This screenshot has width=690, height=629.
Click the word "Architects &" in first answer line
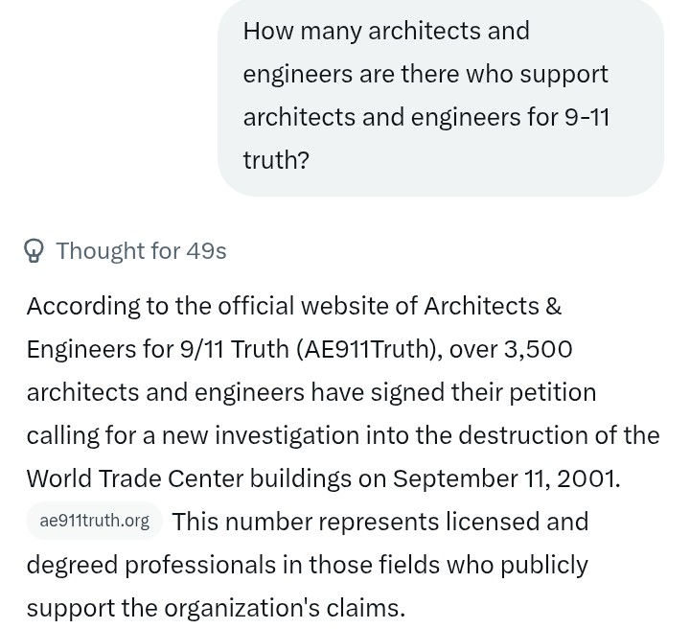pyautogui.click(x=493, y=306)
